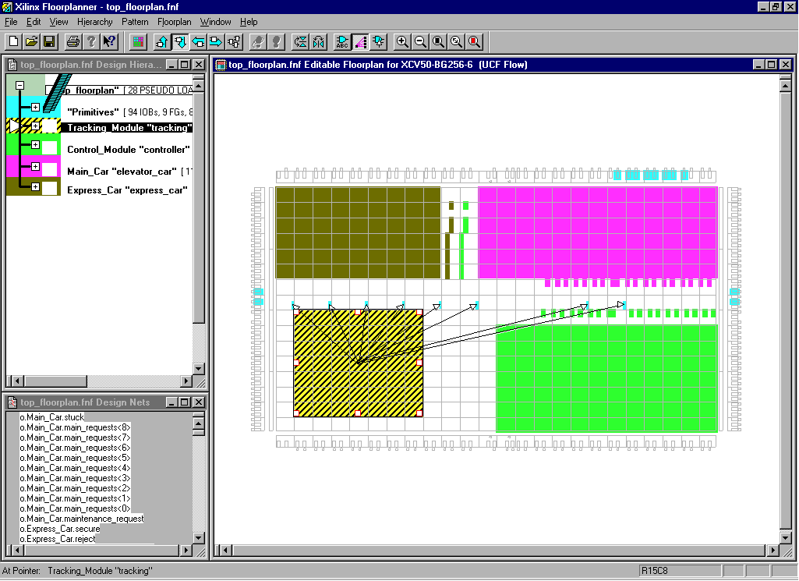This screenshot has width=799, height=581.
Task: Click the Print toolbar icon
Action: coord(72,41)
